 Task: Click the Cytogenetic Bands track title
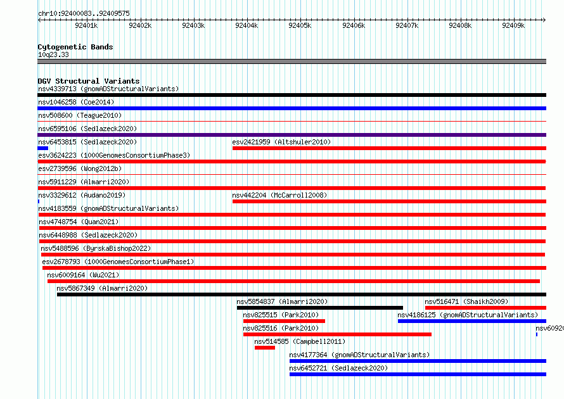(x=75, y=47)
